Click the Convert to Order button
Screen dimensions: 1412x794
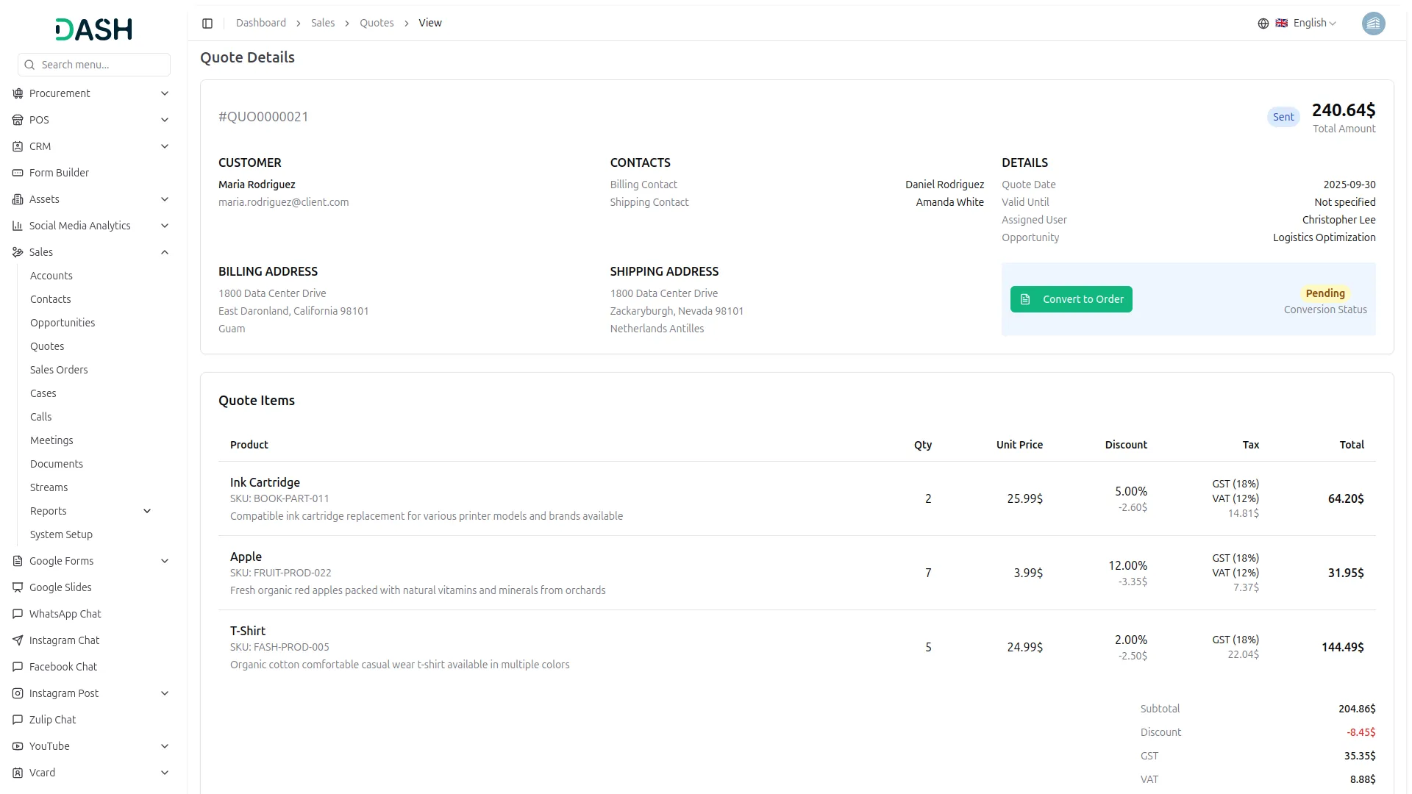(x=1071, y=299)
